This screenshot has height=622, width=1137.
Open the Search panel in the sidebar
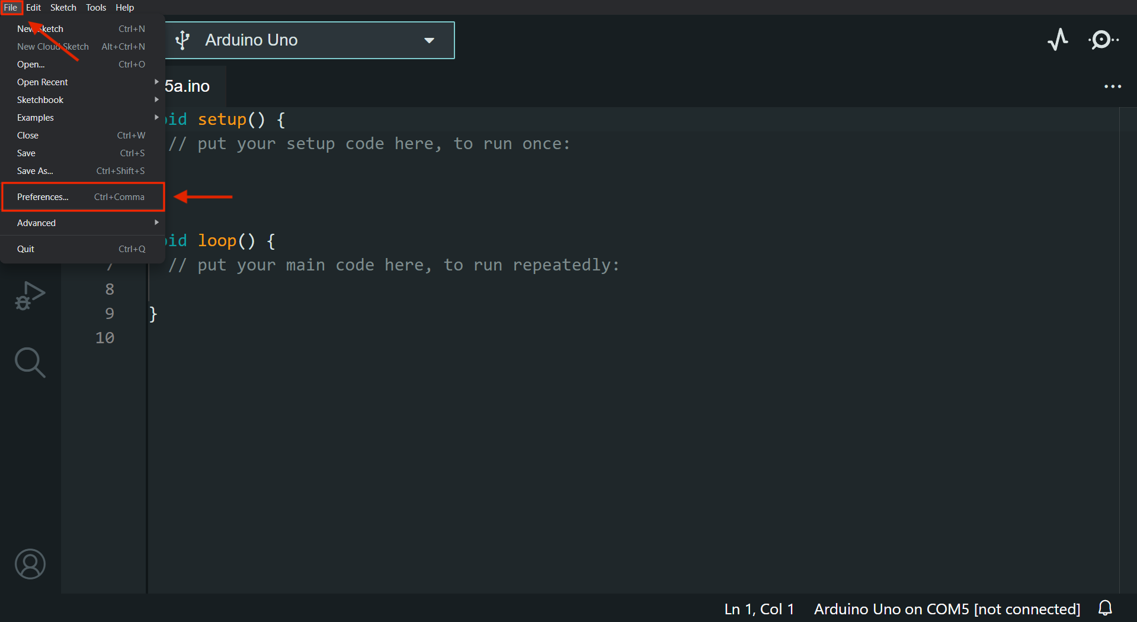click(x=30, y=362)
